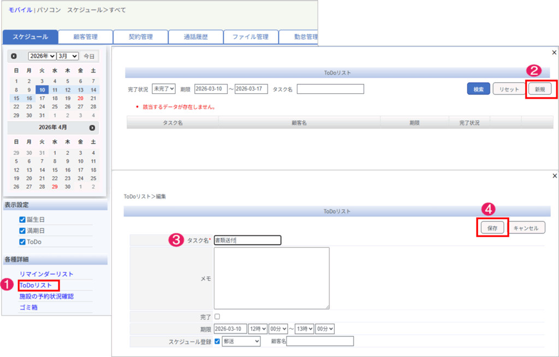This screenshot has height=357, width=559.
Task: Switch to the 顧客管理 tab
Action: (85, 37)
